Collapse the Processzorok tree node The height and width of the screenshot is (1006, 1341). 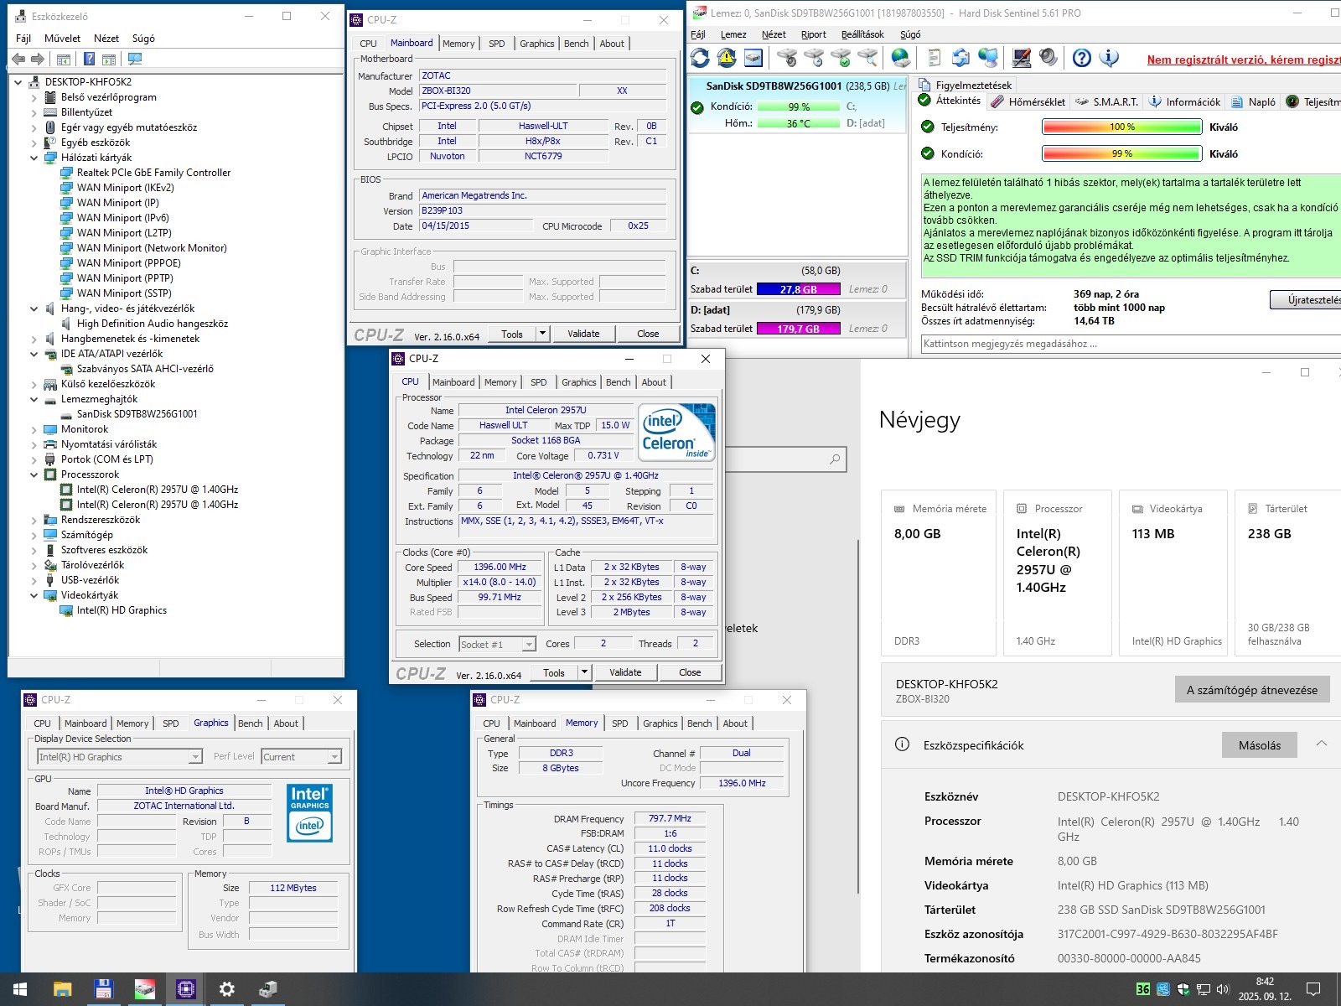(34, 474)
